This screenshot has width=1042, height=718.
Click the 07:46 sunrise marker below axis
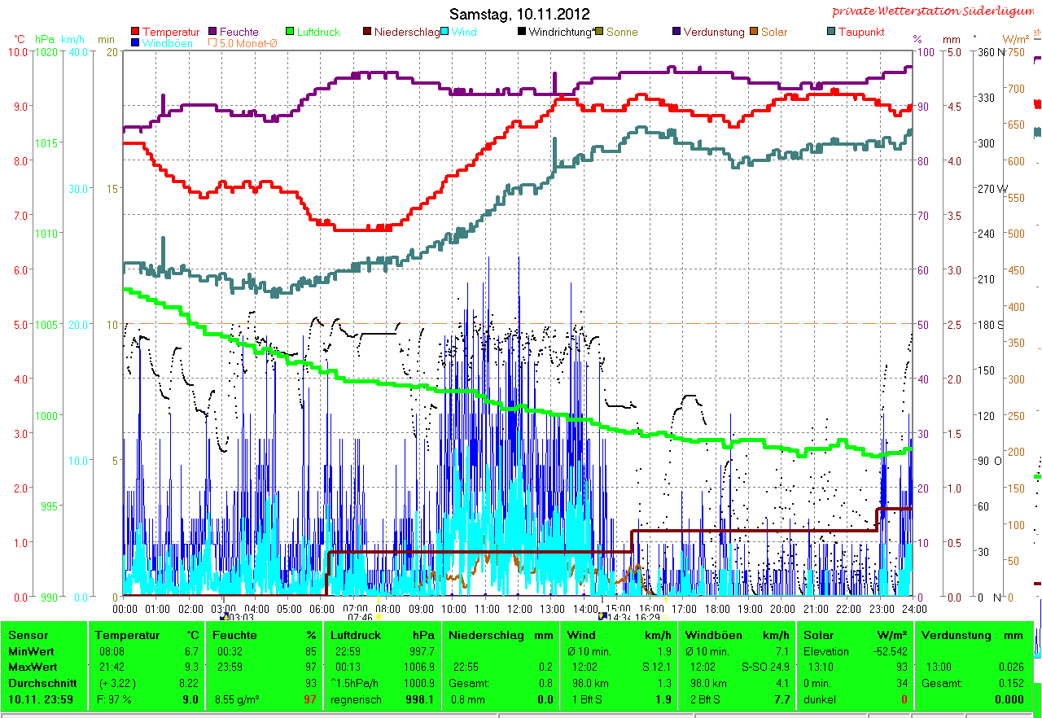pyautogui.click(x=360, y=618)
